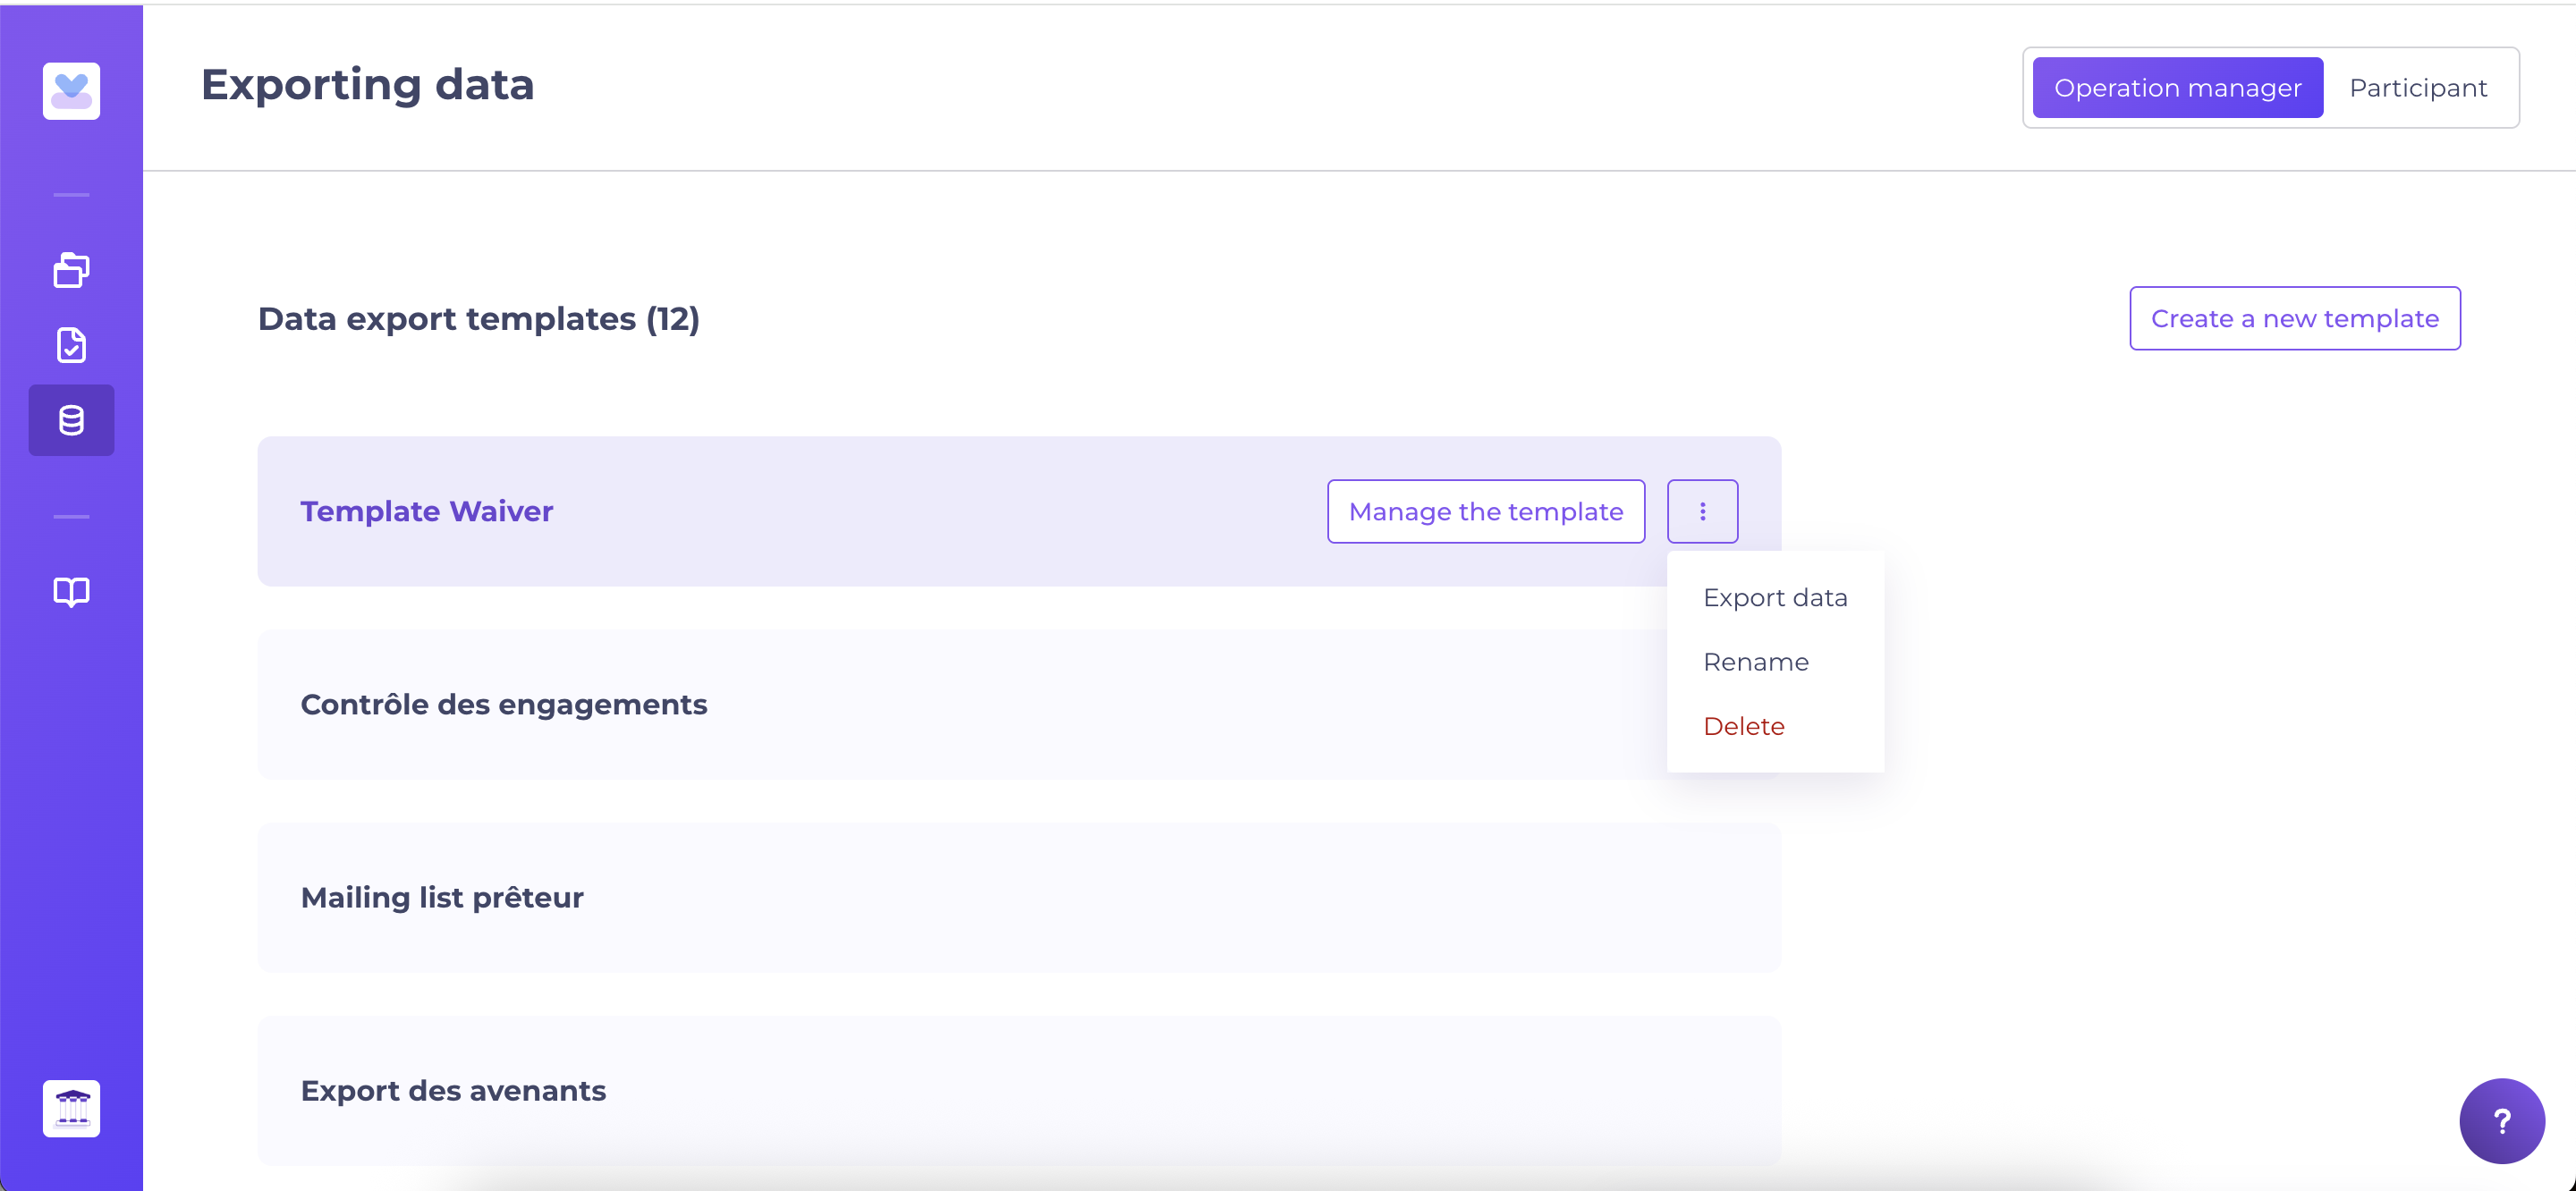
Task: Open the document checkmark sidebar icon
Action: [71, 345]
